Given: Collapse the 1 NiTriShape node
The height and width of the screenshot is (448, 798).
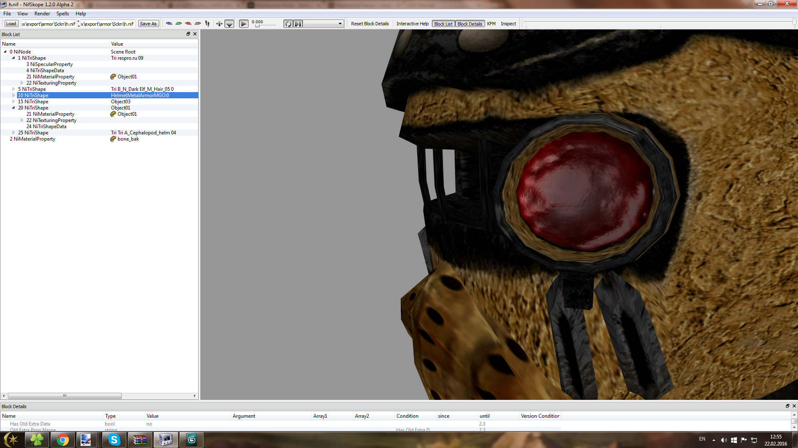Looking at the screenshot, I should tap(13, 58).
